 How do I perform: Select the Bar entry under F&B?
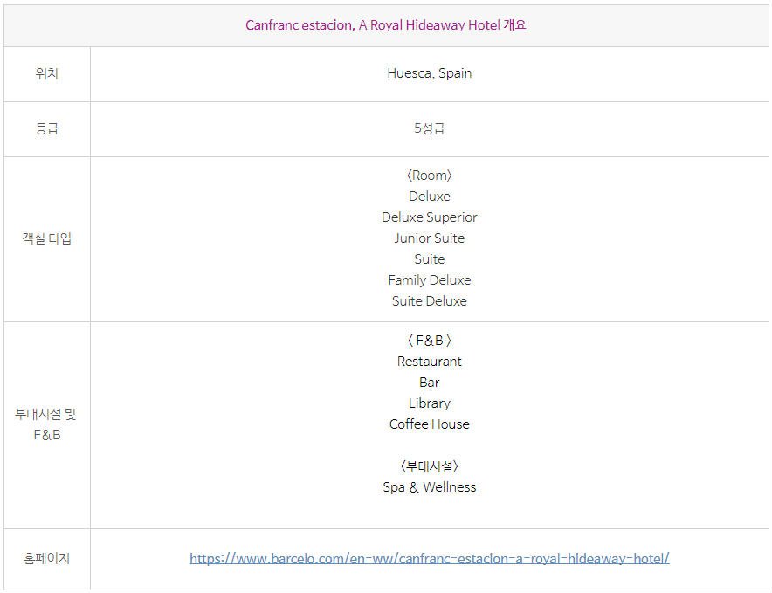coord(430,383)
